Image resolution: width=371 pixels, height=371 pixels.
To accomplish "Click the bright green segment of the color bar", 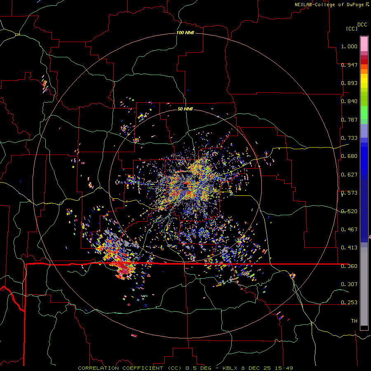I will tap(364, 113).
